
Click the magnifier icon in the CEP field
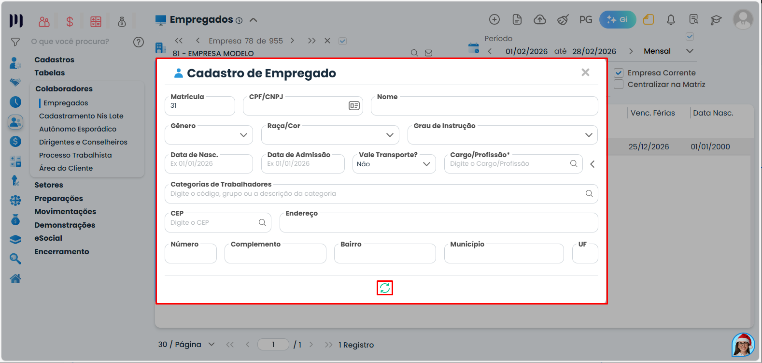tap(262, 223)
